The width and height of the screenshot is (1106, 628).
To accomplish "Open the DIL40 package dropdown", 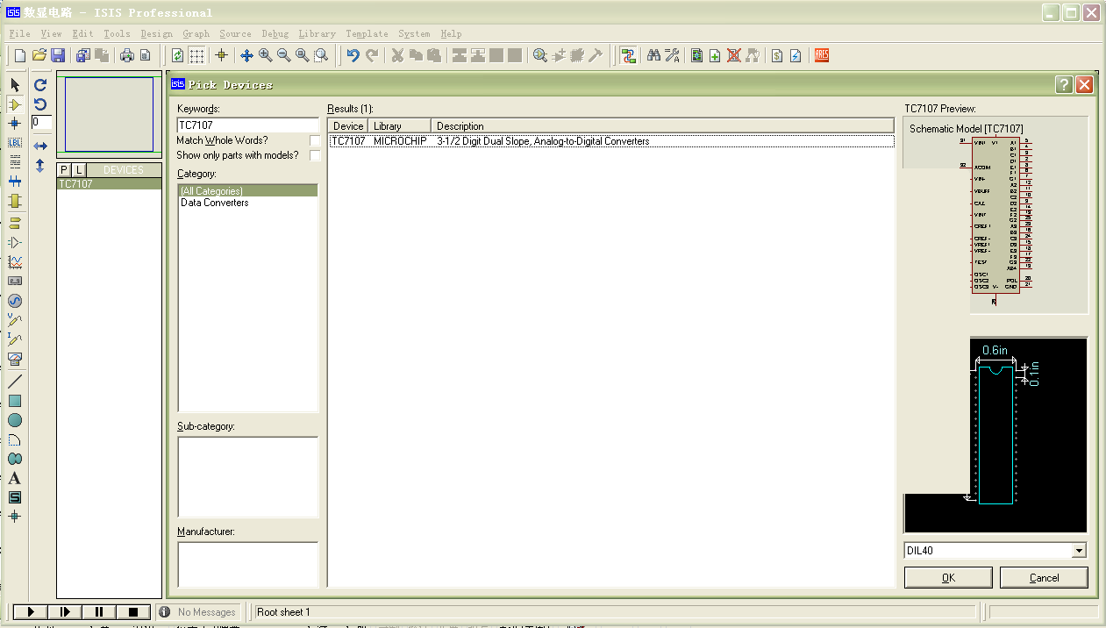I will coord(1079,551).
